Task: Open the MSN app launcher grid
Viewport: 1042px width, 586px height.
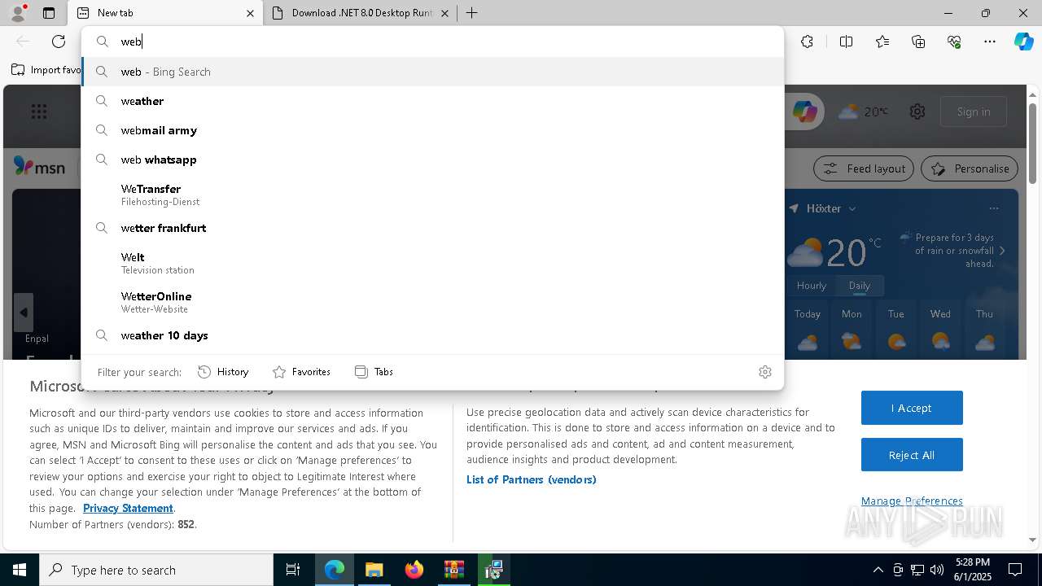Action: coord(39,112)
